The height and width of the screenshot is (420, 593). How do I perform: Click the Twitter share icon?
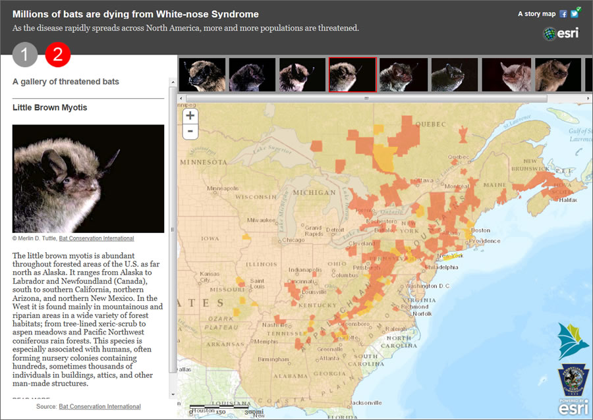575,13
